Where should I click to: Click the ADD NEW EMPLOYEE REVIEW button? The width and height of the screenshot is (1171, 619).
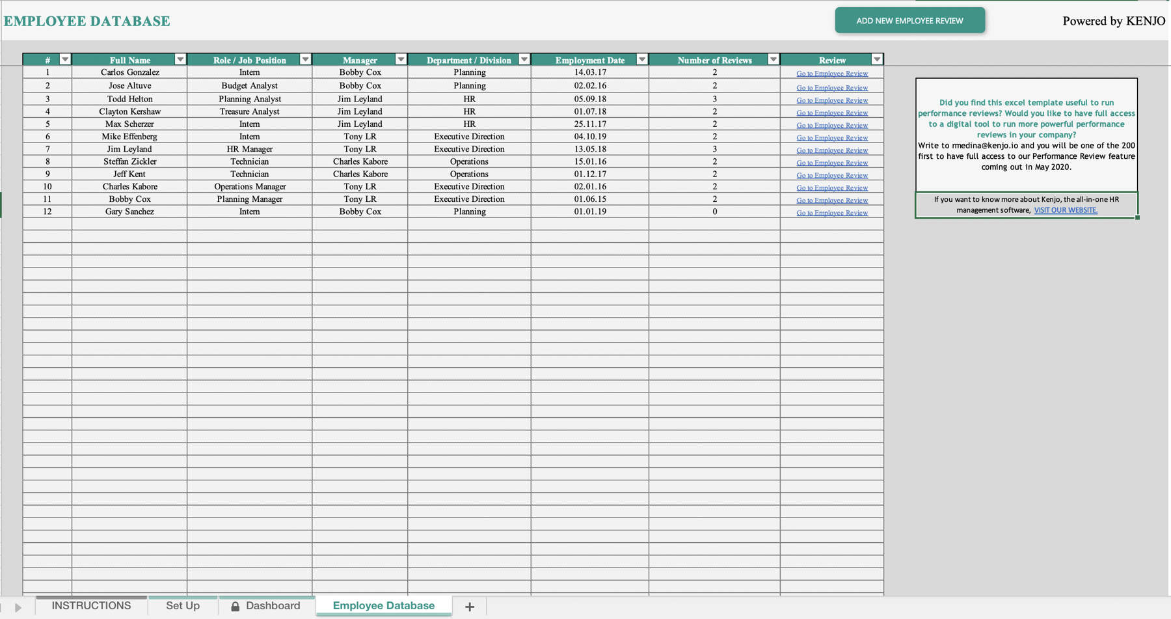tap(909, 20)
